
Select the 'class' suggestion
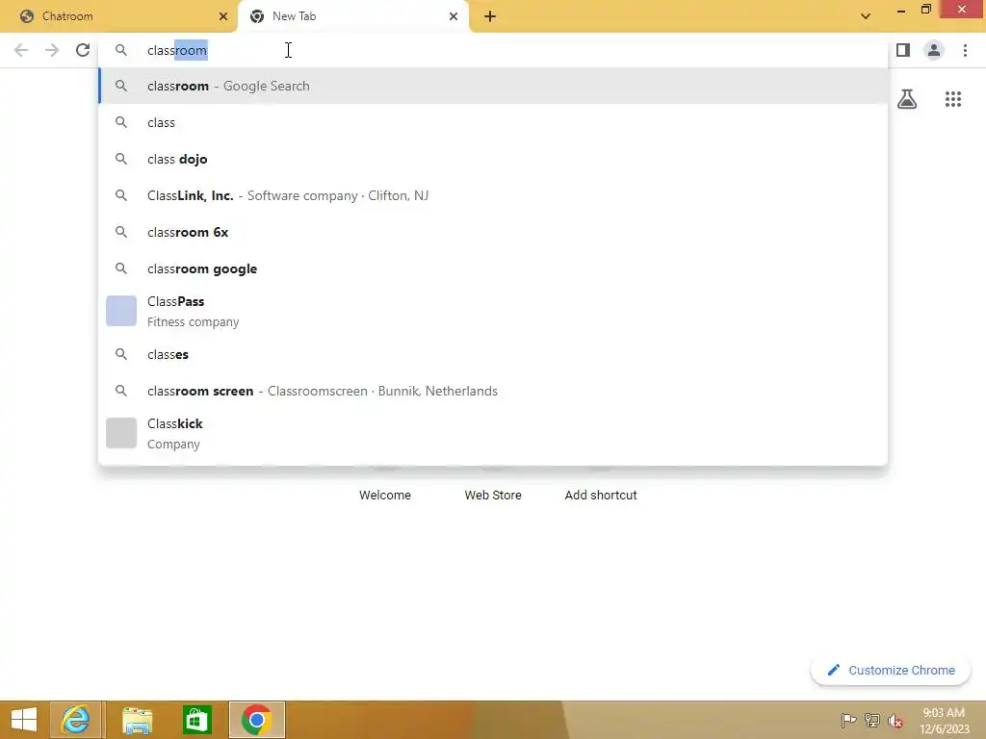493,122
